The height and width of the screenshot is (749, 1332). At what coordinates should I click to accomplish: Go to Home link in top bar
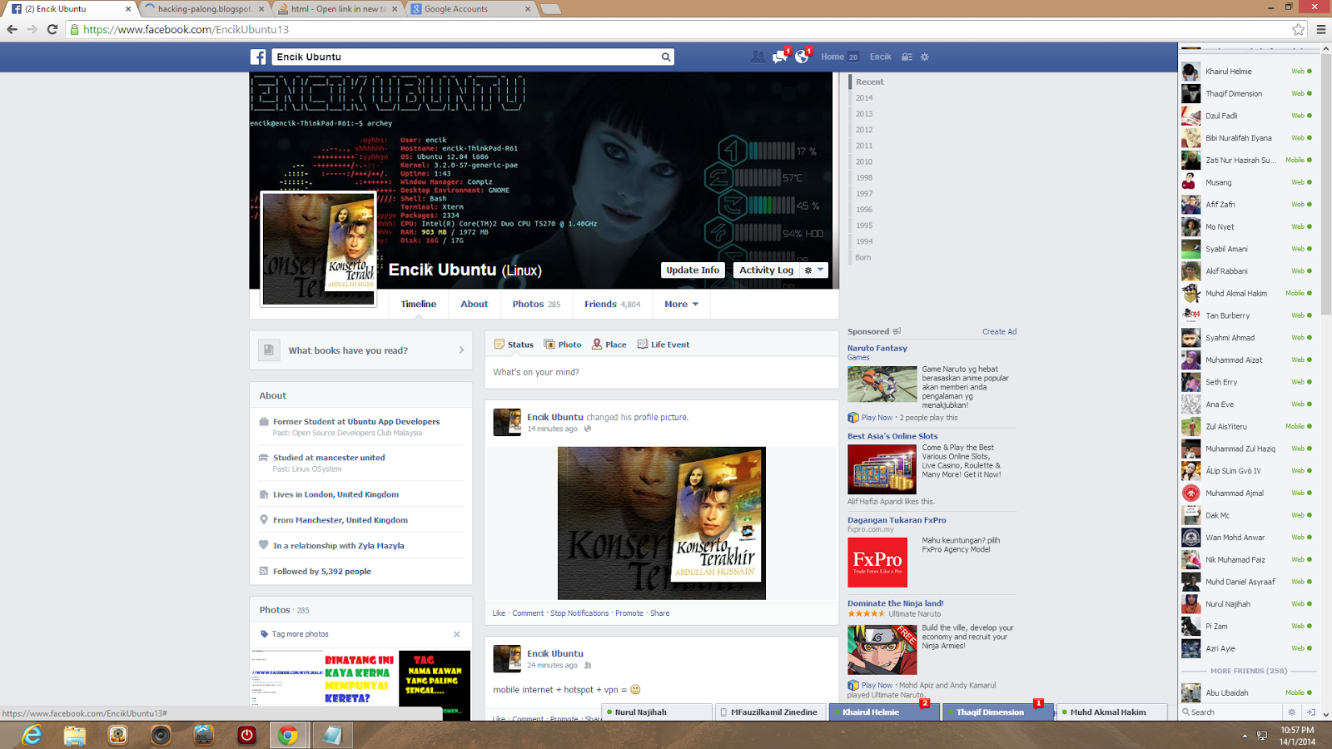(x=832, y=57)
